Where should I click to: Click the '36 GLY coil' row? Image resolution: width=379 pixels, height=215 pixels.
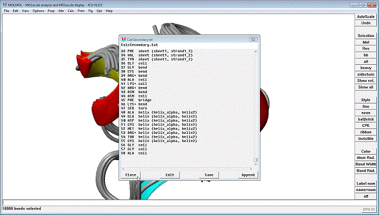tap(134, 63)
